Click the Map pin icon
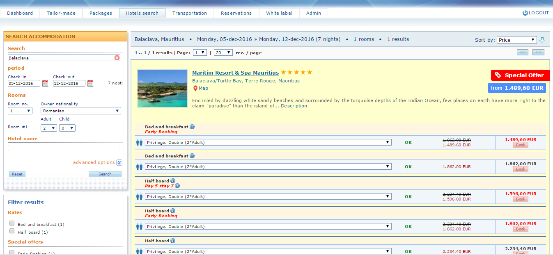 pyautogui.click(x=195, y=88)
